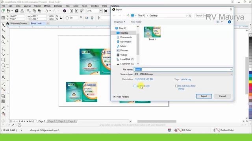
Task: Click the New folder button
Action: tap(136, 22)
